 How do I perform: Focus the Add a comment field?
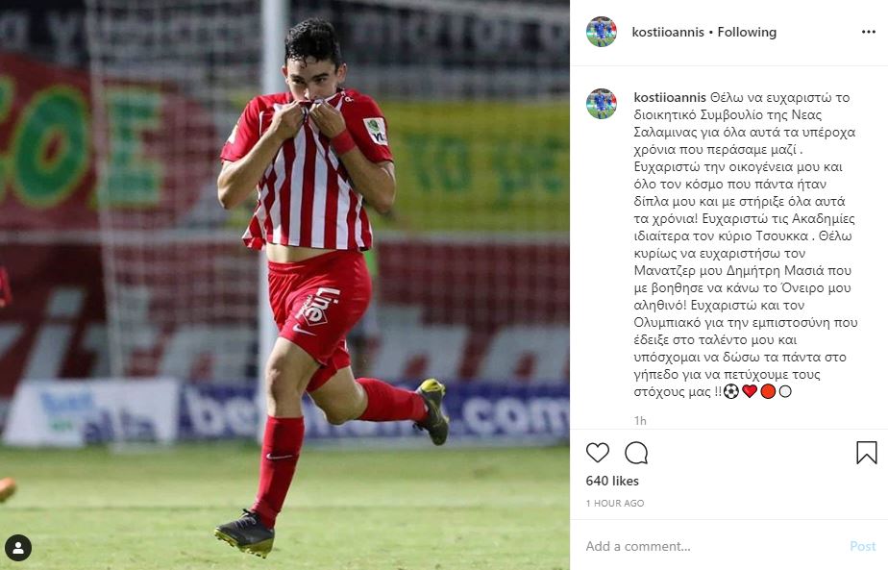(x=713, y=546)
